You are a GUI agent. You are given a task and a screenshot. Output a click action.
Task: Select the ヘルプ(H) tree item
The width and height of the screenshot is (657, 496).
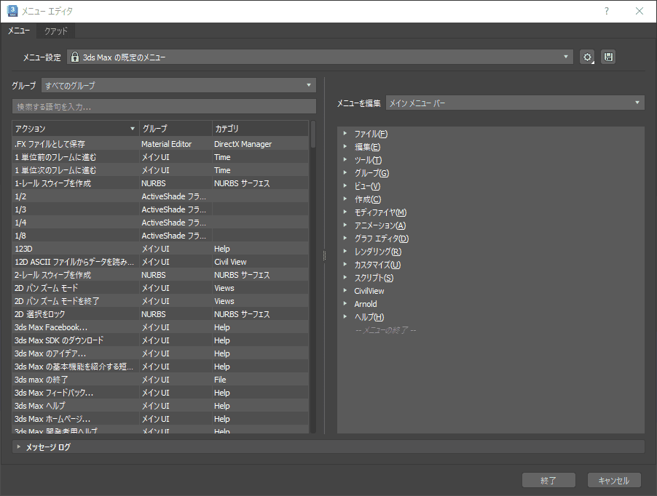coord(369,317)
